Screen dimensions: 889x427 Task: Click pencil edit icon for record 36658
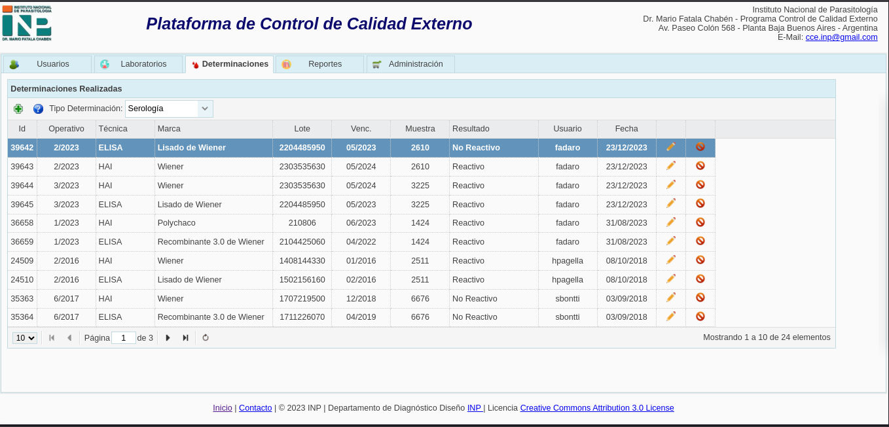(x=670, y=222)
